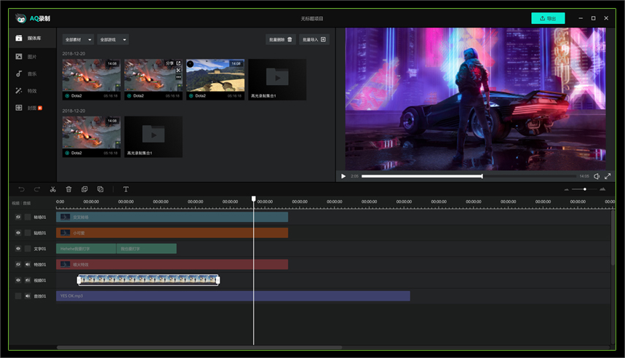The image size is (625, 358).
Task: Tick the empty box left of 音效01 speaker
Action: pyautogui.click(x=18, y=296)
